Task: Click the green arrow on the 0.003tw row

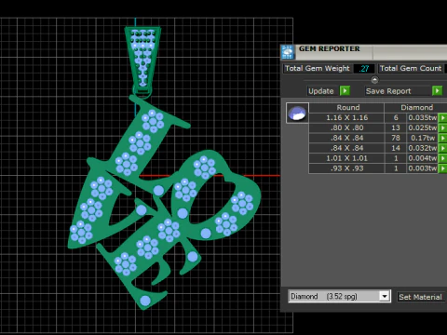Action: coord(442,168)
